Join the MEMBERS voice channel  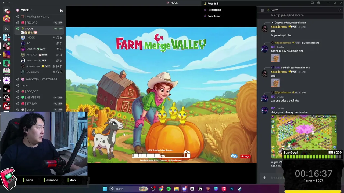40,98
